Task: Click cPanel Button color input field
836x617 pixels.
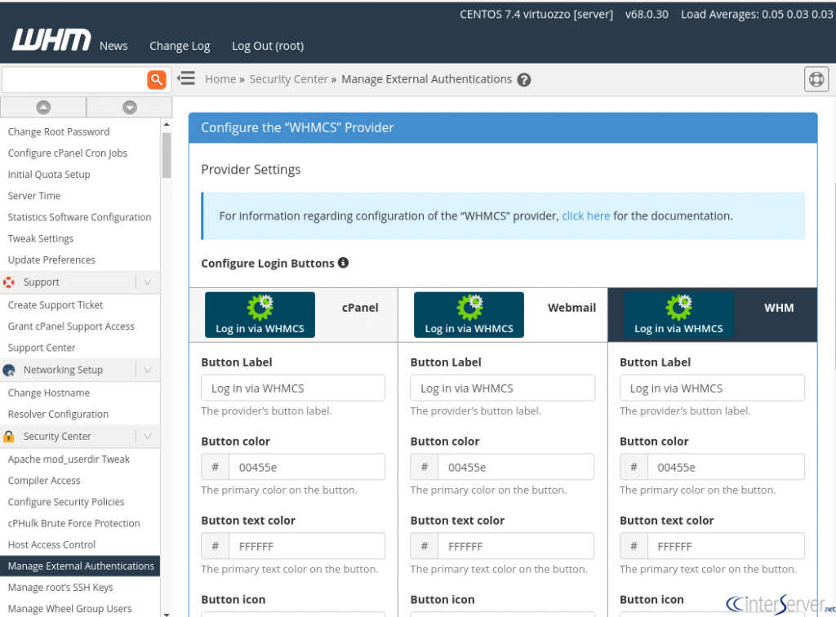Action: coord(307,468)
